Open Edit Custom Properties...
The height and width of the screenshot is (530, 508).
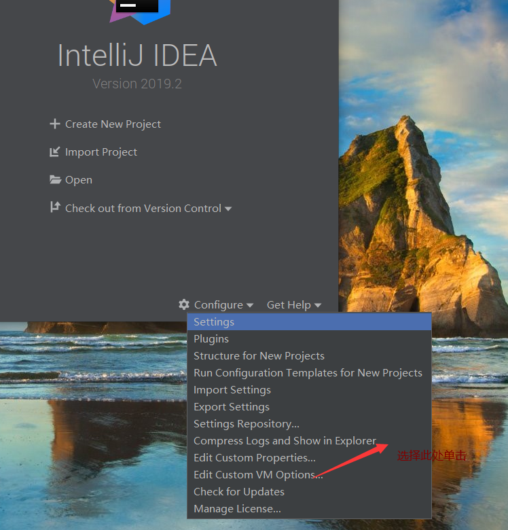pyautogui.click(x=309, y=458)
